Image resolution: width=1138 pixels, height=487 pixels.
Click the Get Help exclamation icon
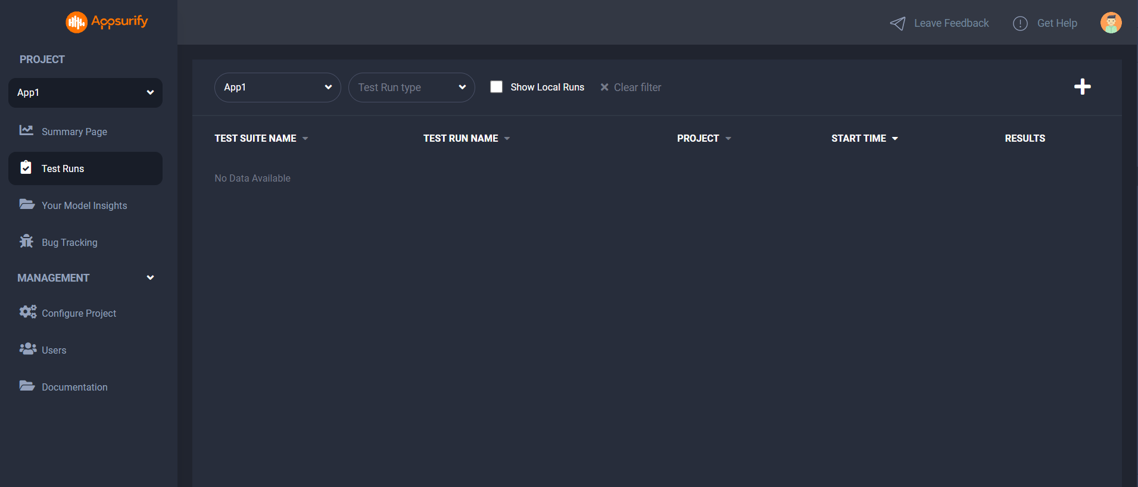click(x=1020, y=23)
